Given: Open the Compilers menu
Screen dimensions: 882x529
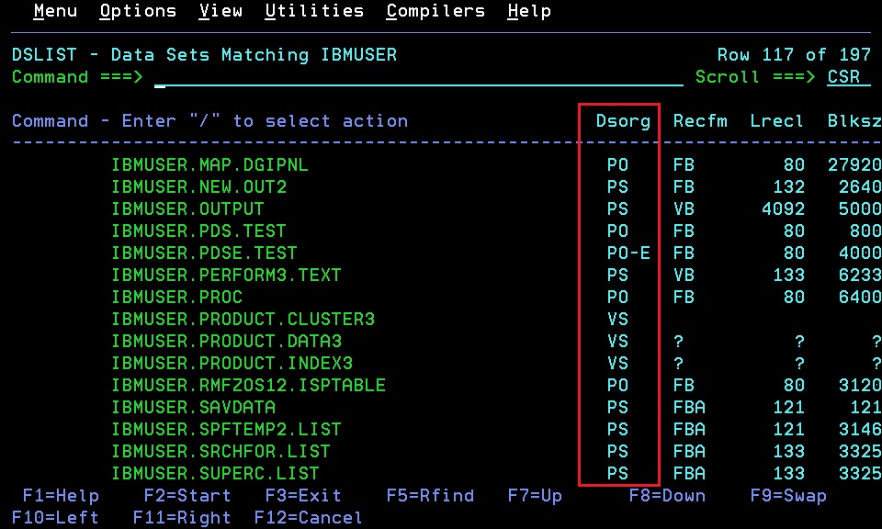Looking at the screenshot, I should (x=435, y=11).
